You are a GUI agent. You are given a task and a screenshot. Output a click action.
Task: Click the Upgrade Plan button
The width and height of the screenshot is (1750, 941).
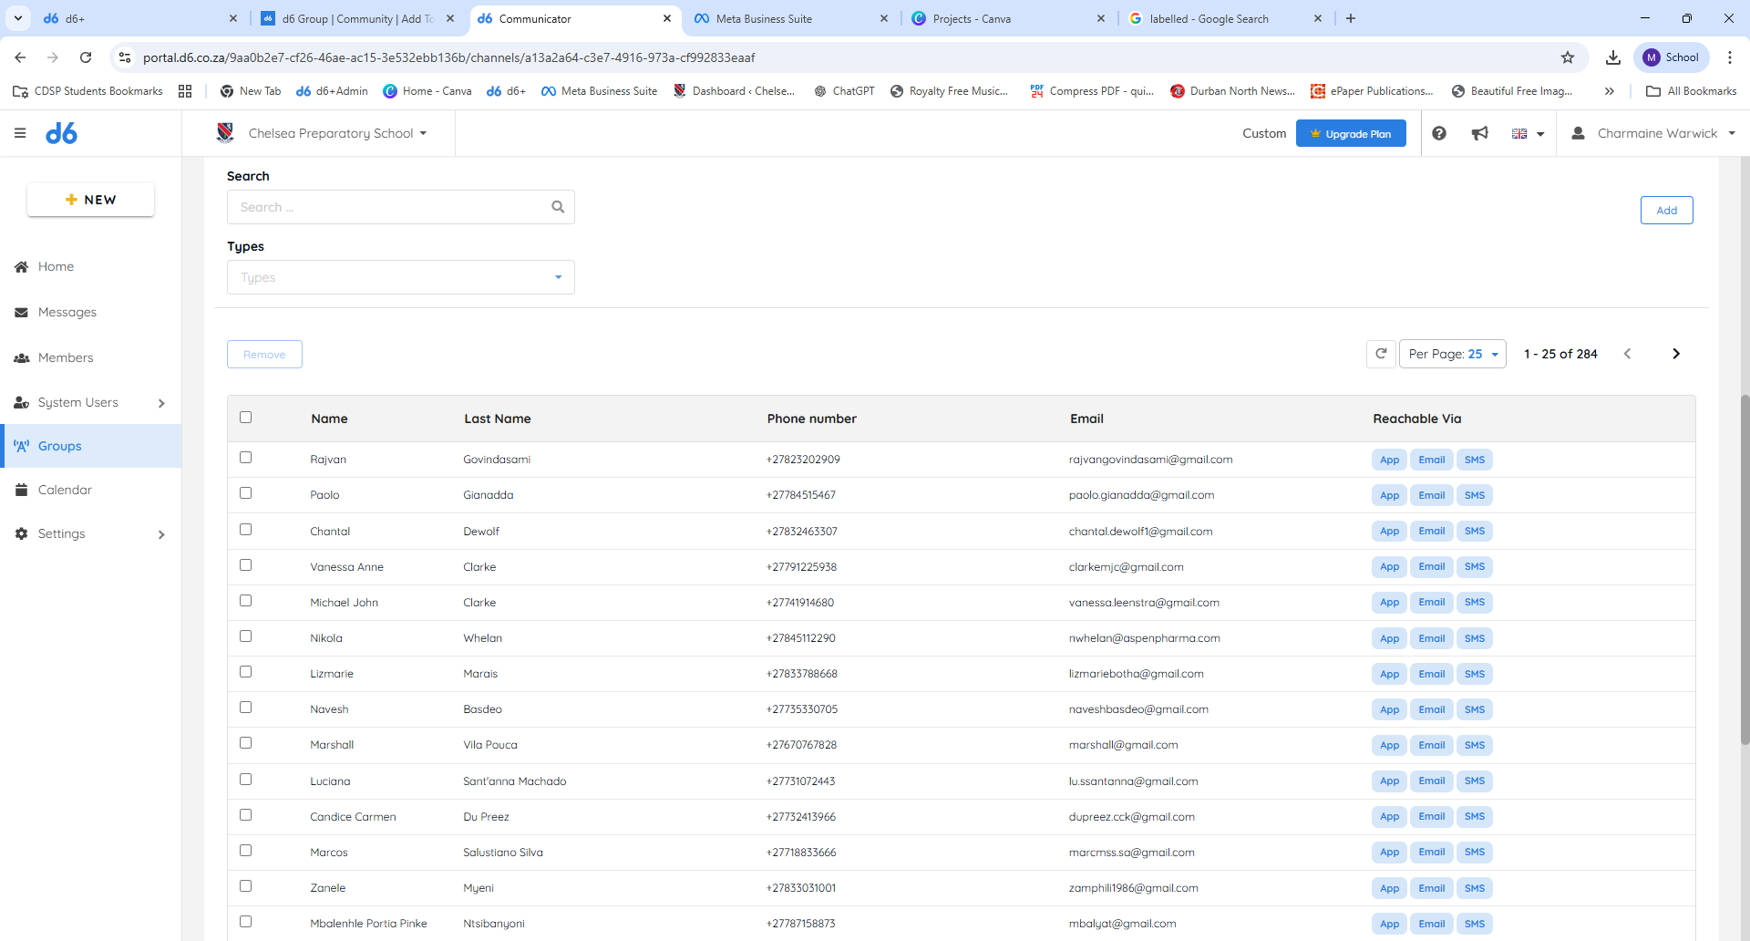pyautogui.click(x=1351, y=133)
